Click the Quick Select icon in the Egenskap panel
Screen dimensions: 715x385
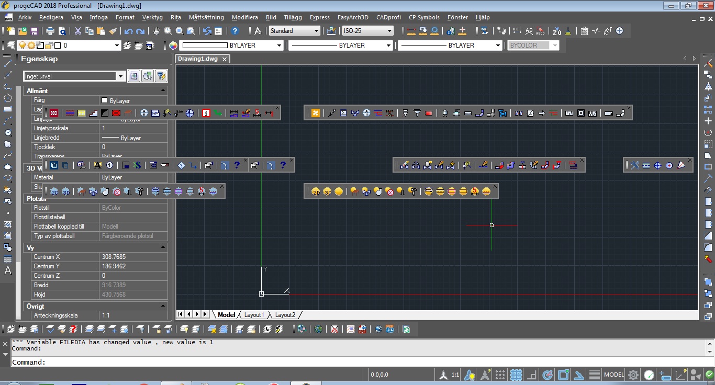(148, 76)
